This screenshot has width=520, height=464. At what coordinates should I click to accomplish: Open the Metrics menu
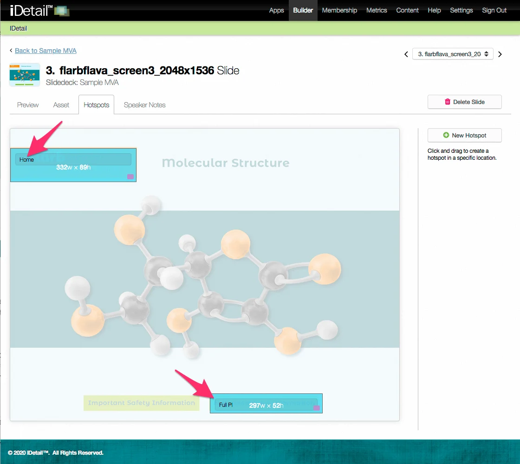(x=377, y=10)
